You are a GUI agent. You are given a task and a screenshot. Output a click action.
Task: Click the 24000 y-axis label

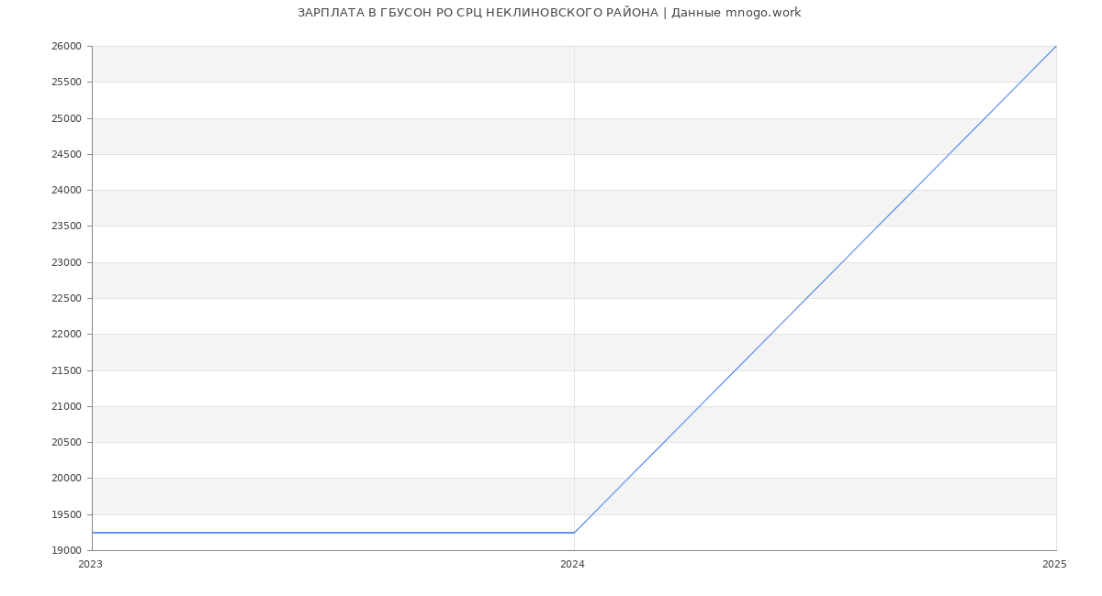[66, 191]
